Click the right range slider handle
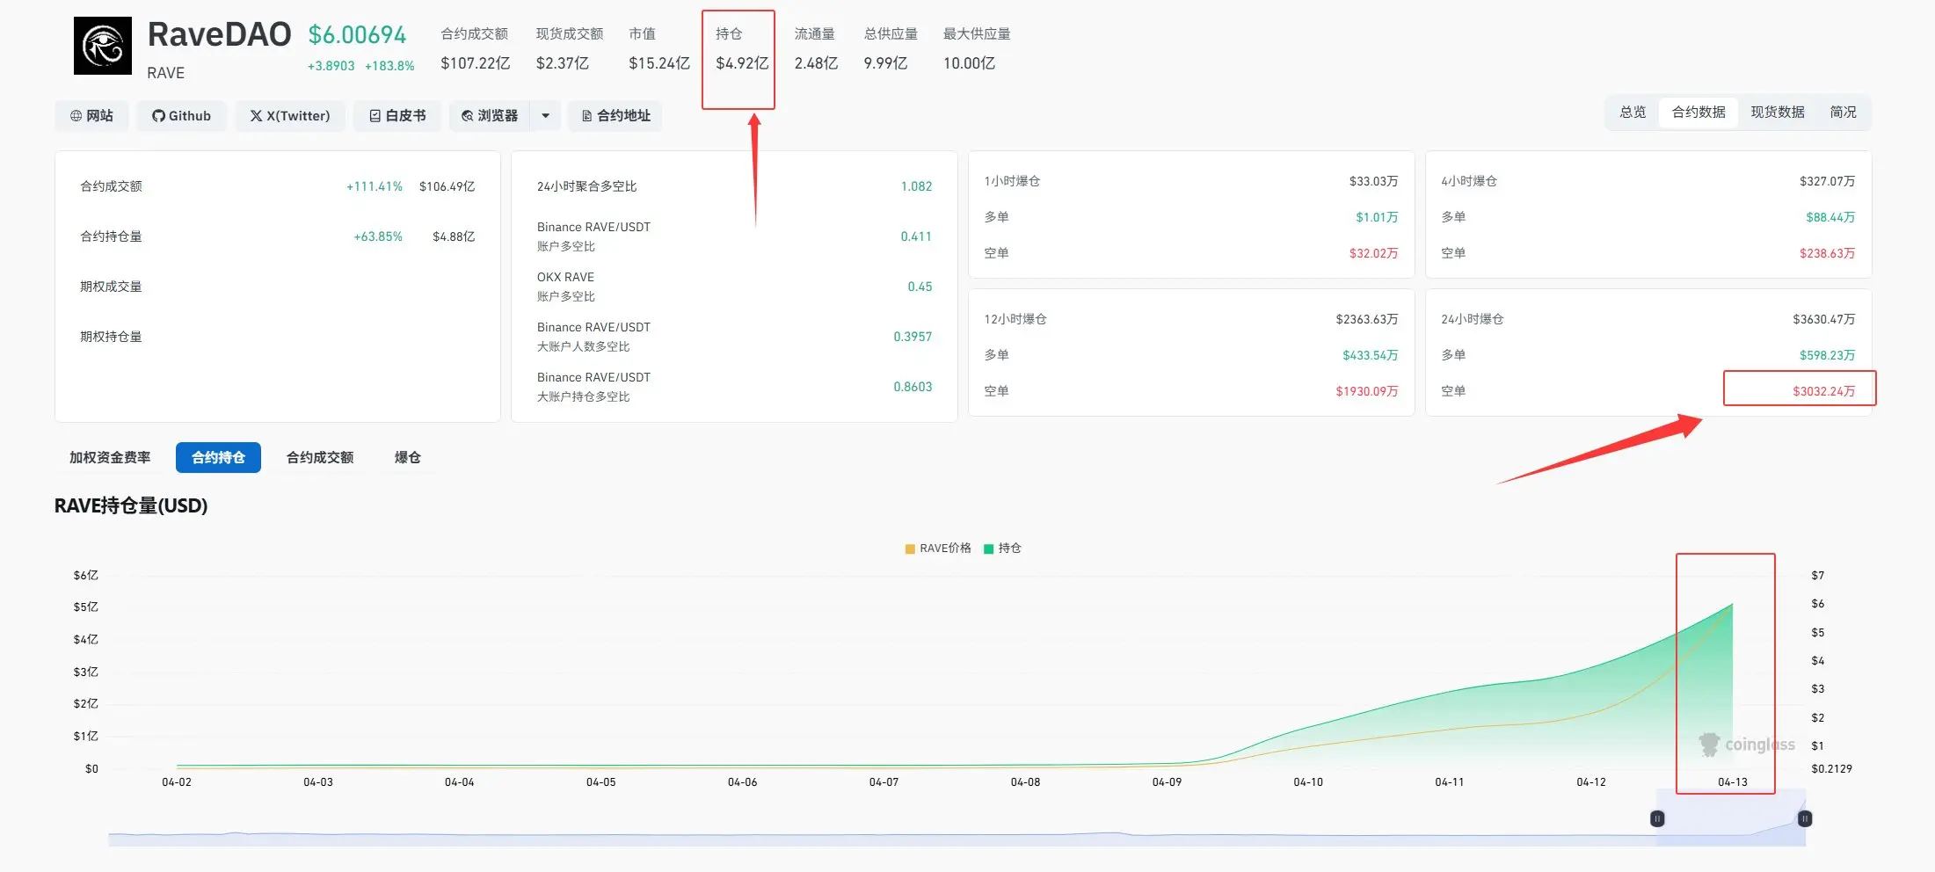The height and width of the screenshot is (872, 1935). coord(1805,819)
